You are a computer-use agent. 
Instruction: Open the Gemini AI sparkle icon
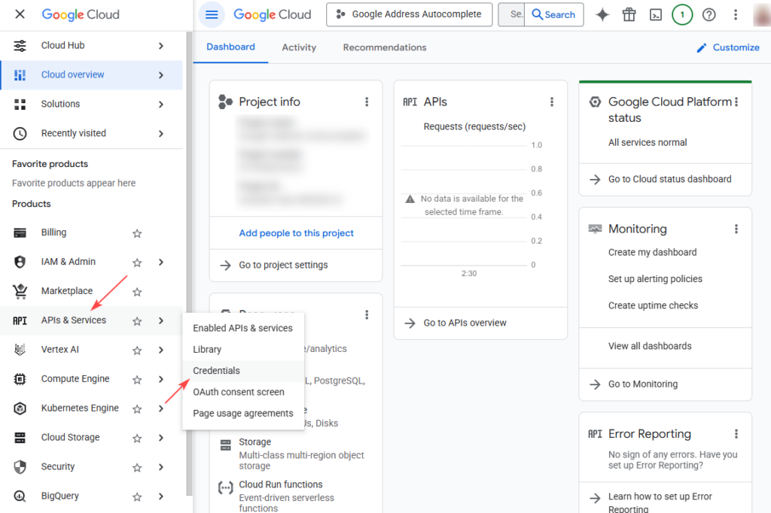click(602, 14)
